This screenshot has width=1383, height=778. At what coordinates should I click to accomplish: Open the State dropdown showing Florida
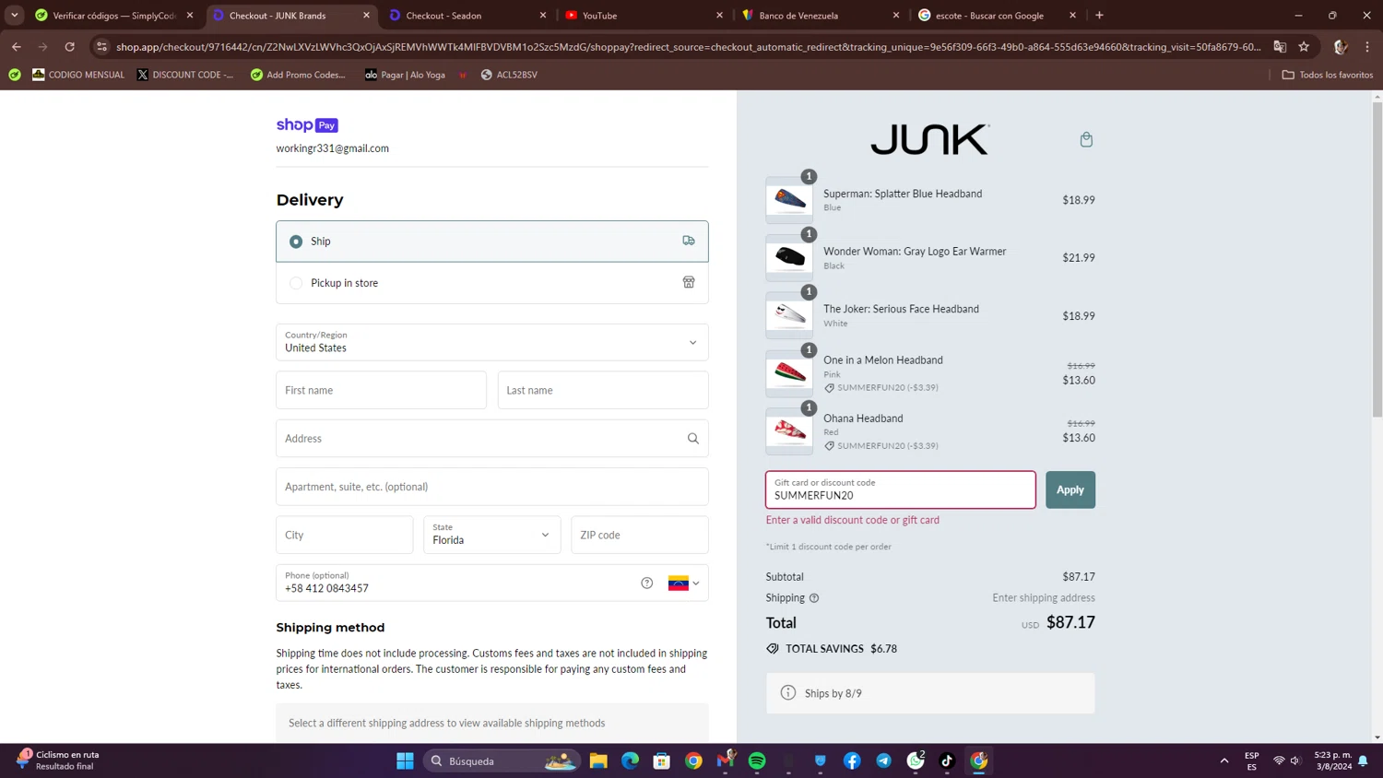click(491, 535)
